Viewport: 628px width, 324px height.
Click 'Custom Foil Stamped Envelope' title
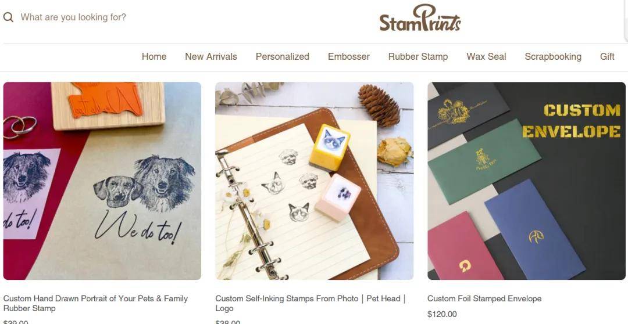pos(484,298)
